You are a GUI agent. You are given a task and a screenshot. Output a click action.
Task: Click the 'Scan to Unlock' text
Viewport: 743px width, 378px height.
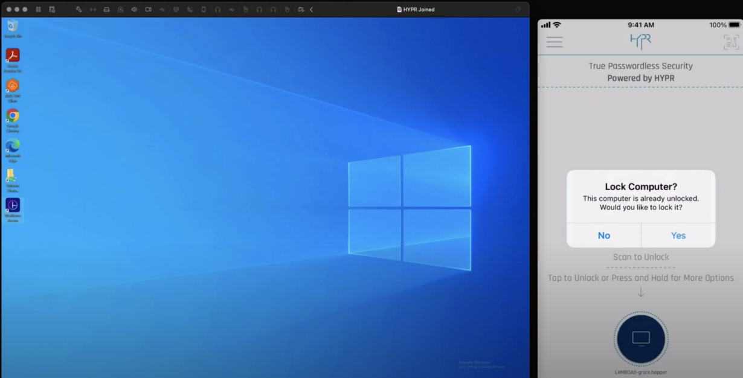pos(641,257)
